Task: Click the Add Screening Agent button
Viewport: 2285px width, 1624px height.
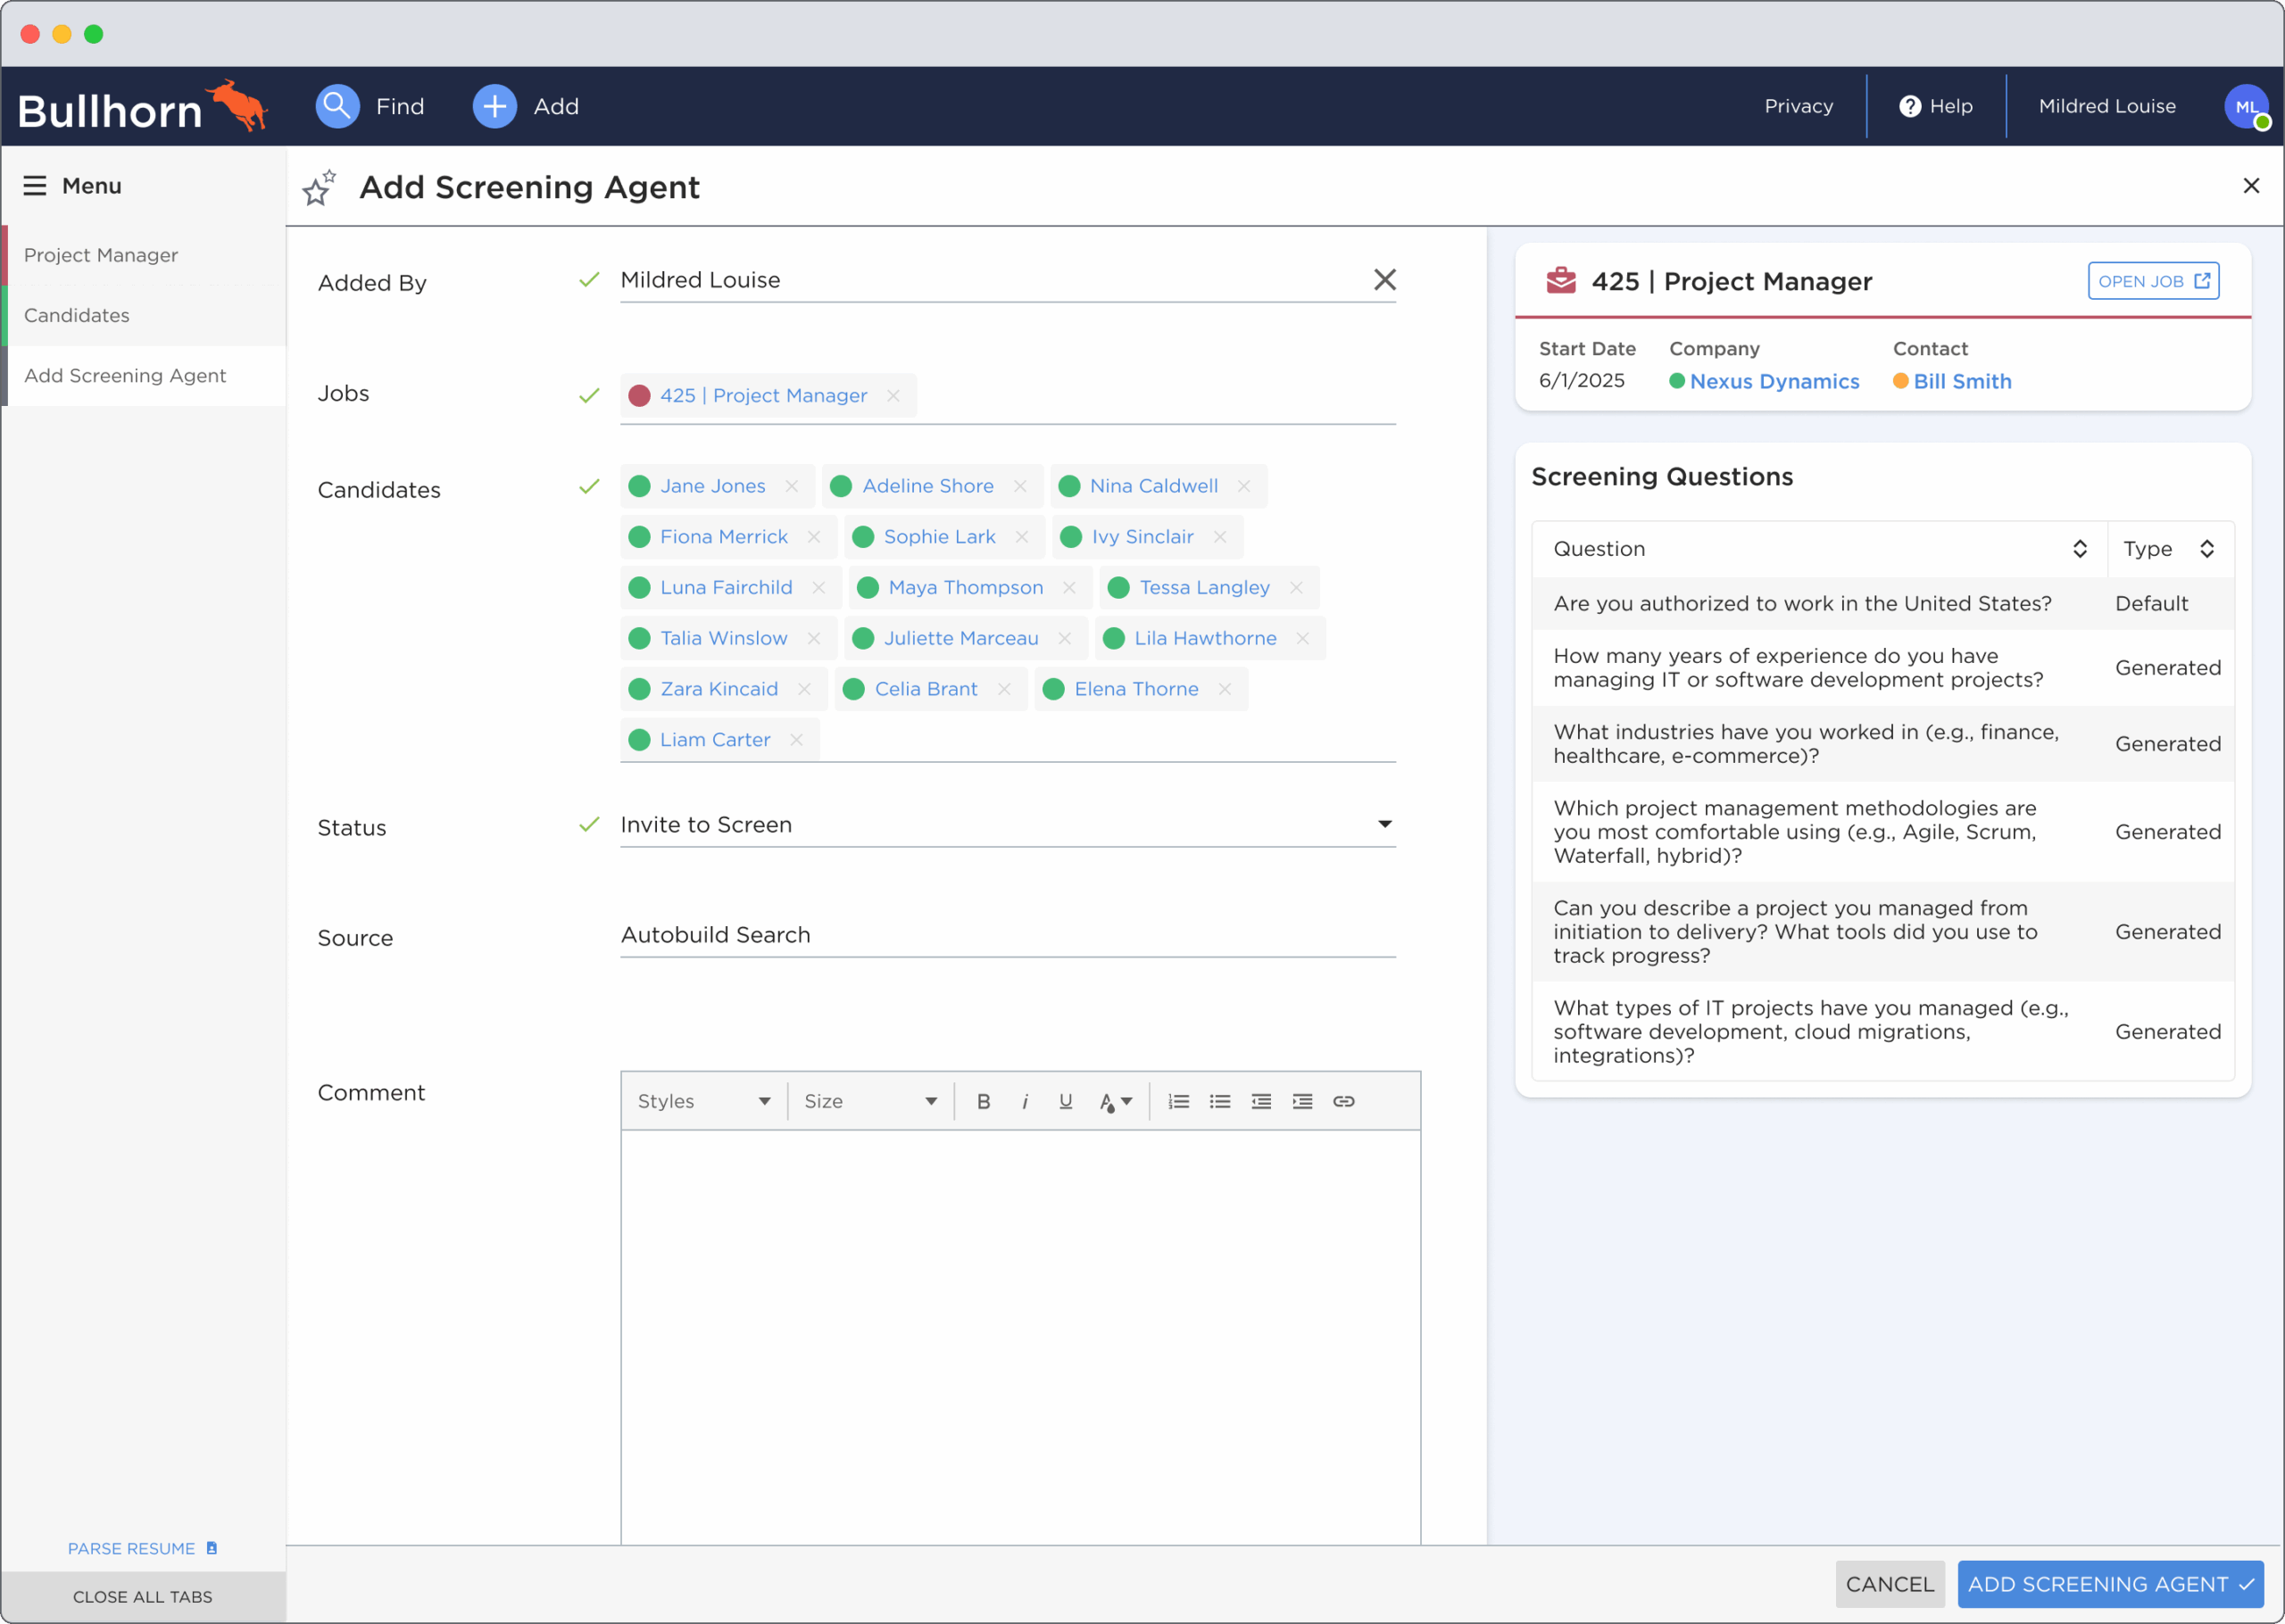Action: click(x=2109, y=1584)
